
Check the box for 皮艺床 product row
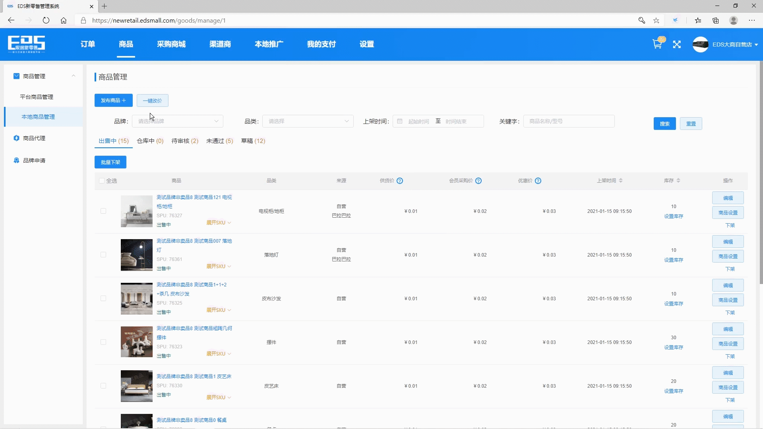pos(103,386)
